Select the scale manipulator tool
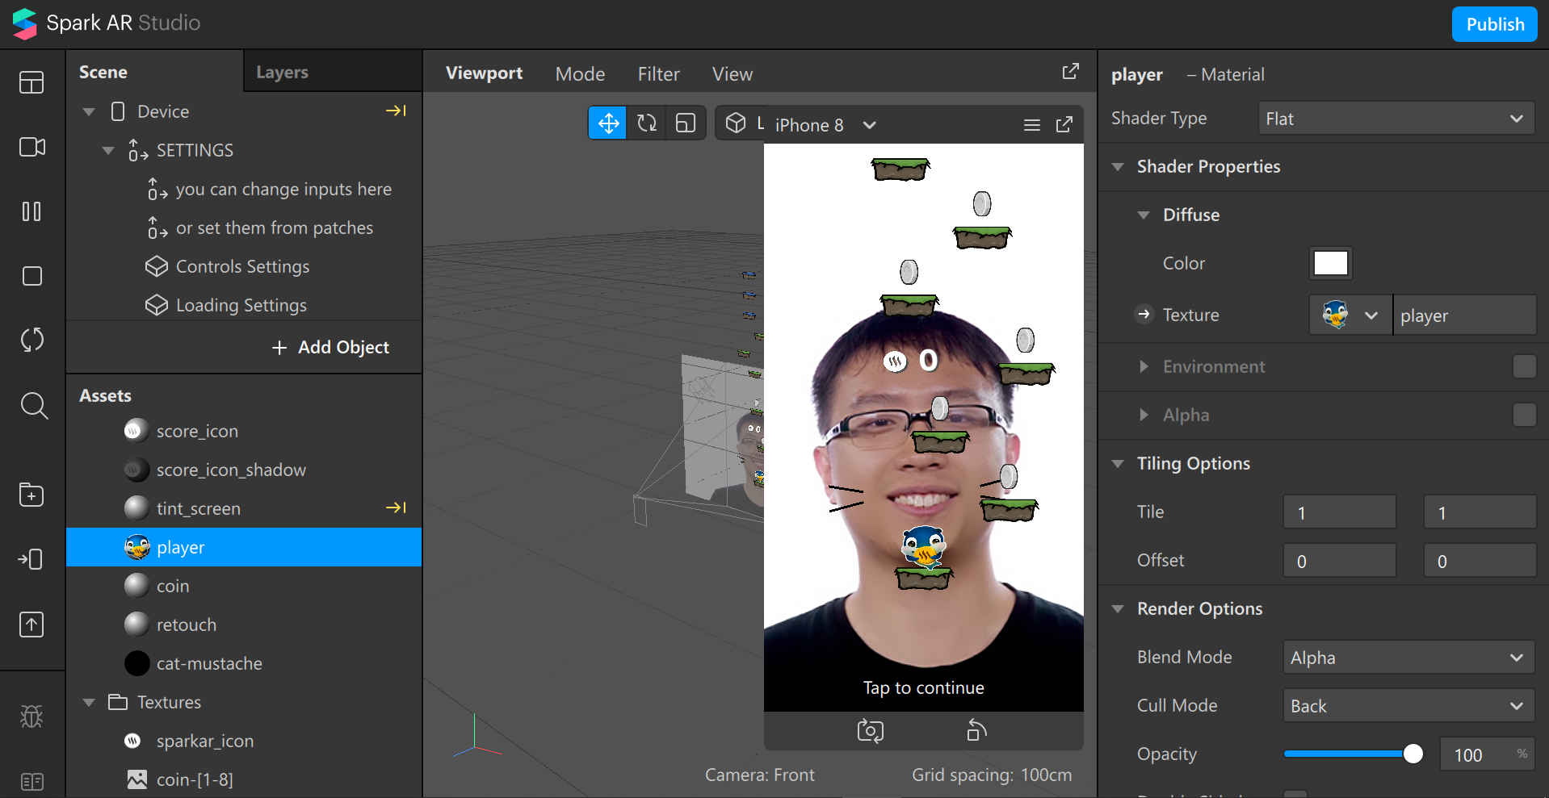 686,123
